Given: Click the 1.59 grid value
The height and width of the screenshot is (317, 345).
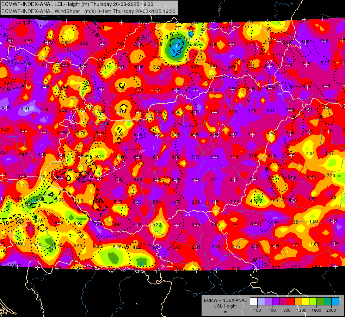Looking at the screenshot, I should (314, 221).
